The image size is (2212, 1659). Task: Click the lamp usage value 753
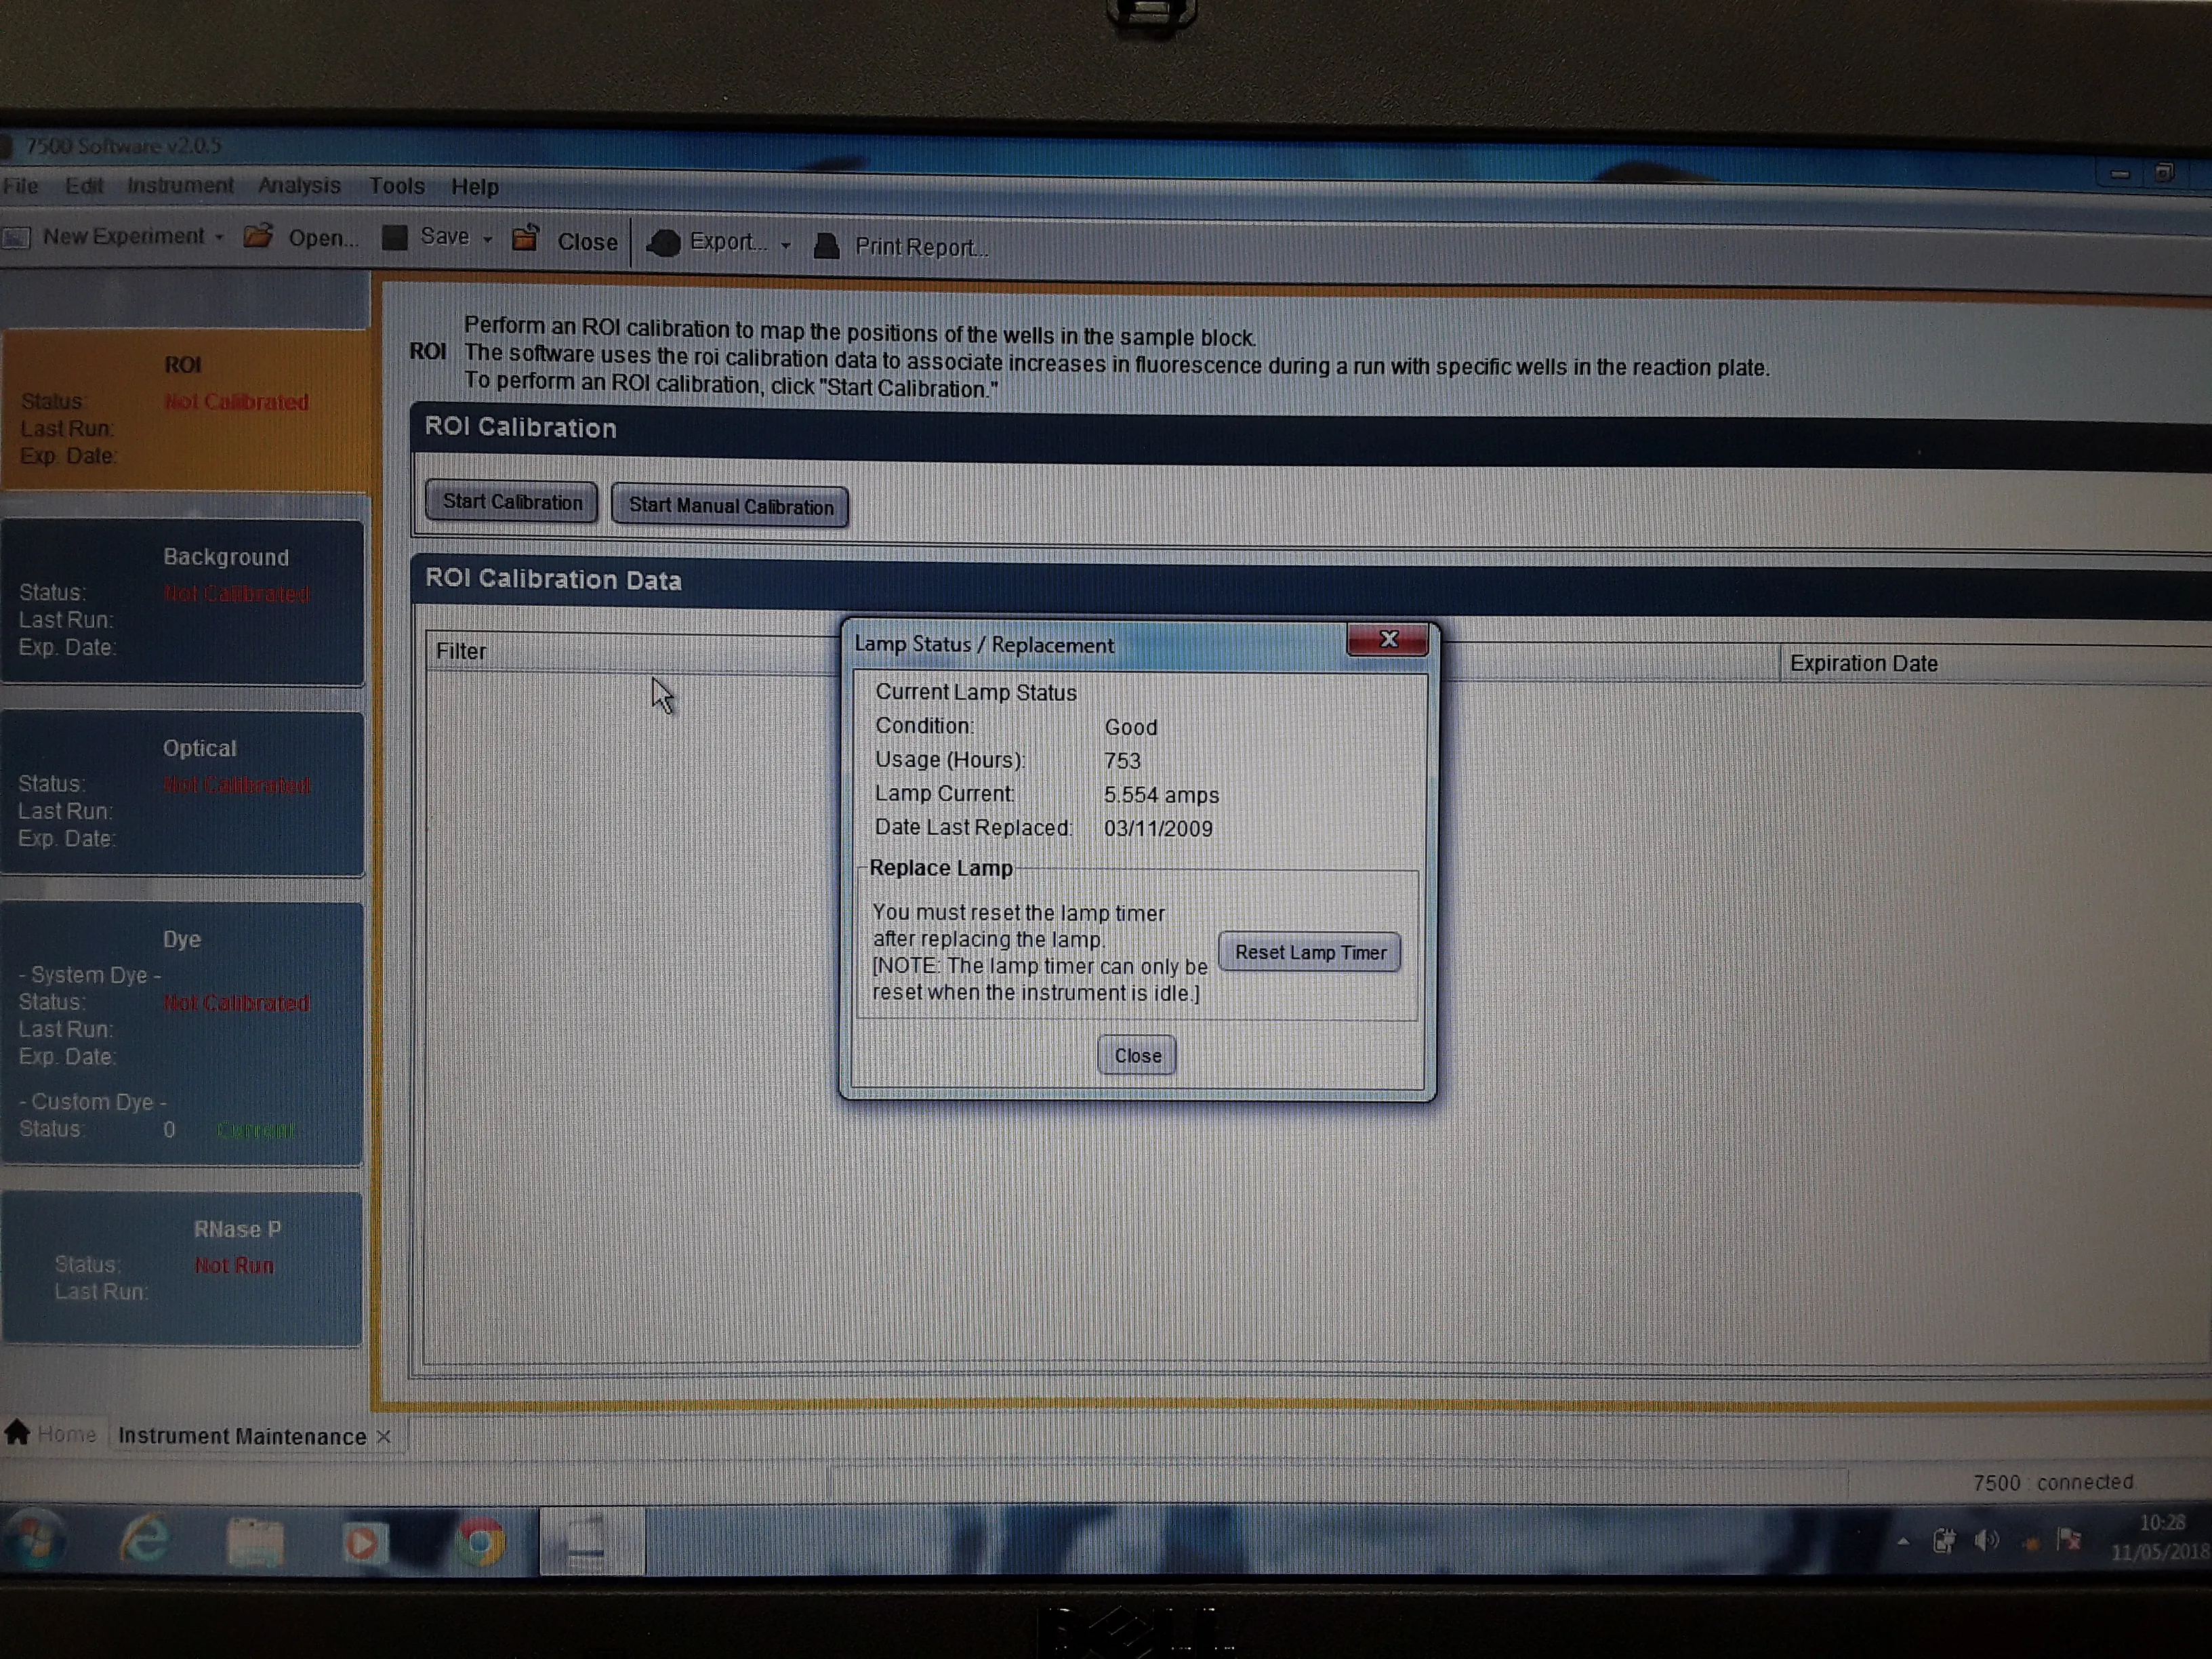(1122, 761)
